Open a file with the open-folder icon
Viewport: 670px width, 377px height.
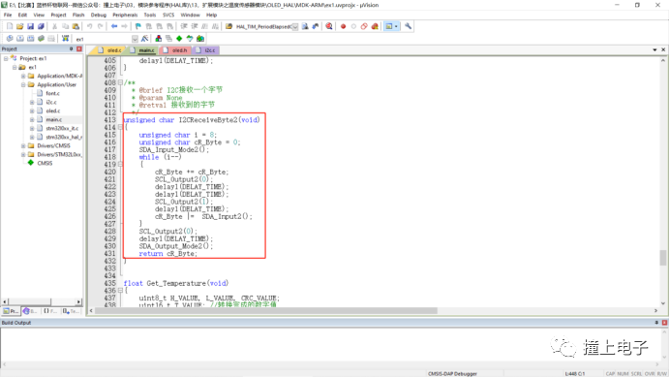click(19, 26)
